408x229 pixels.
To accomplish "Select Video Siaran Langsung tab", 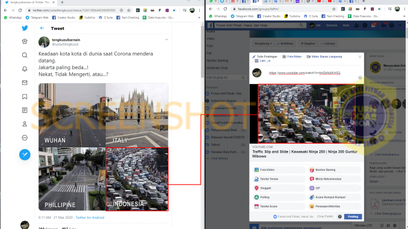I will pyautogui.click(x=324, y=56).
